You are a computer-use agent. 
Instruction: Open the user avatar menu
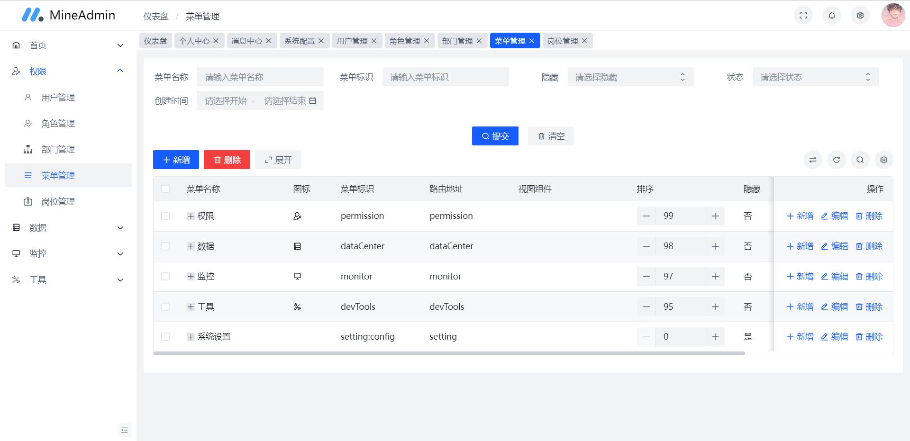[x=893, y=16]
